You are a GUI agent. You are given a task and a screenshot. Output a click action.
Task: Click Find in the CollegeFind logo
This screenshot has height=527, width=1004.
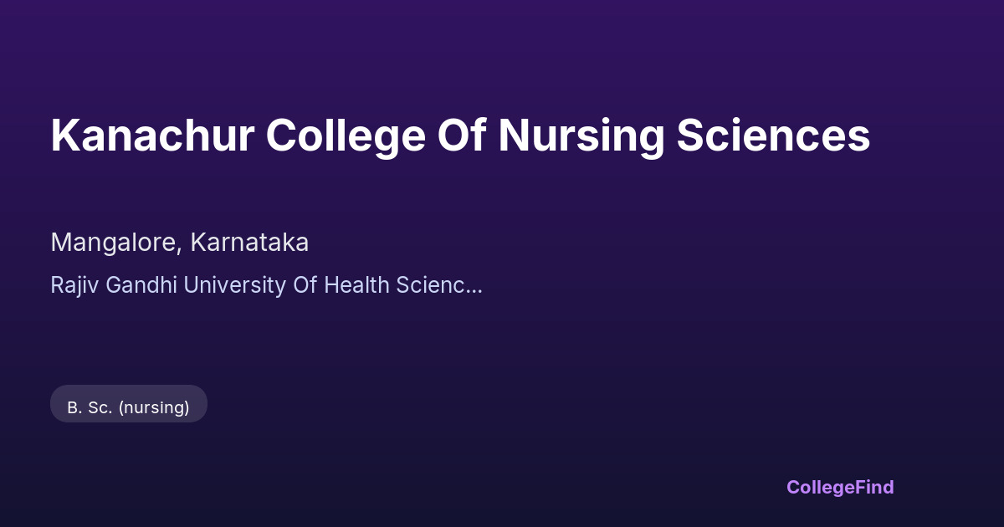(874, 487)
